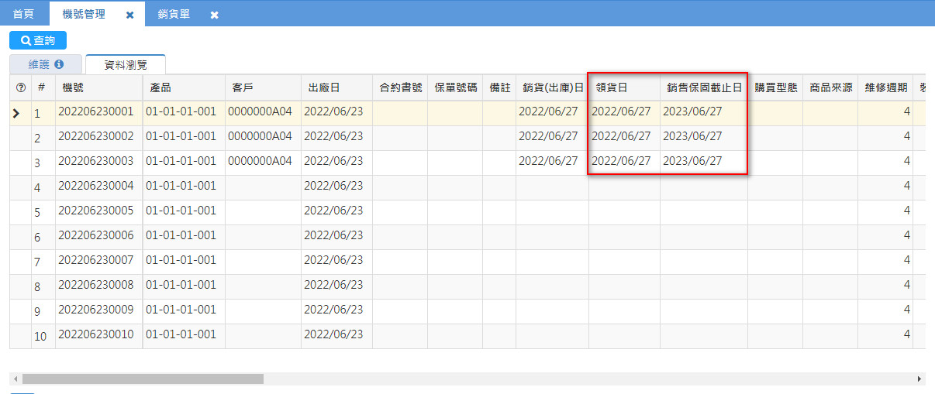Click the 保單號碼 column header
935x394 pixels.
coord(455,88)
